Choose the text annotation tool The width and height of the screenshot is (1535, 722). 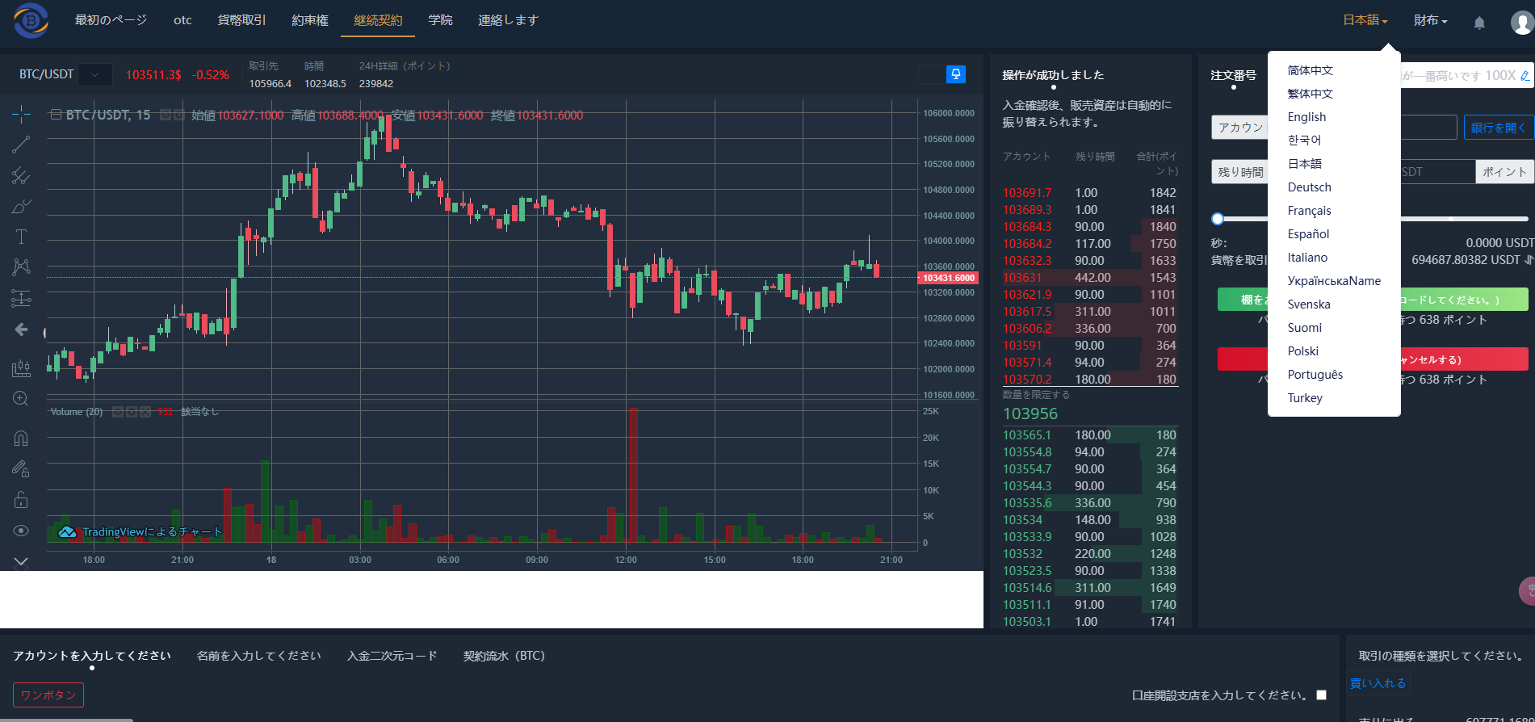(21, 237)
